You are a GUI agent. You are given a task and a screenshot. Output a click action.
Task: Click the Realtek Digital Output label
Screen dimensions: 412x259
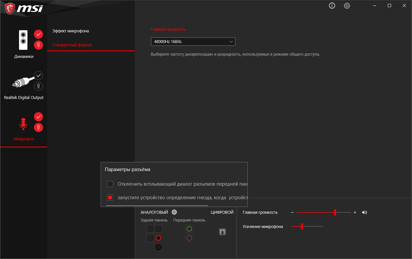[x=24, y=98]
